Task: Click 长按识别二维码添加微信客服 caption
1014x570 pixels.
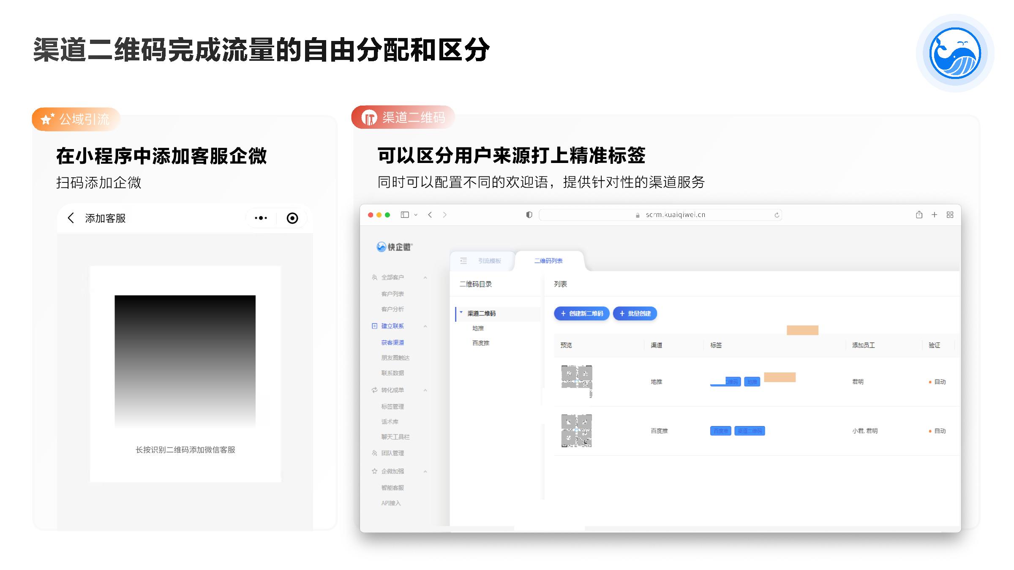Action: pyautogui.click(x=185, y=450)
